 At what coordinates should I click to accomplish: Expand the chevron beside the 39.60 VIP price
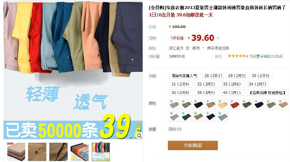pos(218,38)
